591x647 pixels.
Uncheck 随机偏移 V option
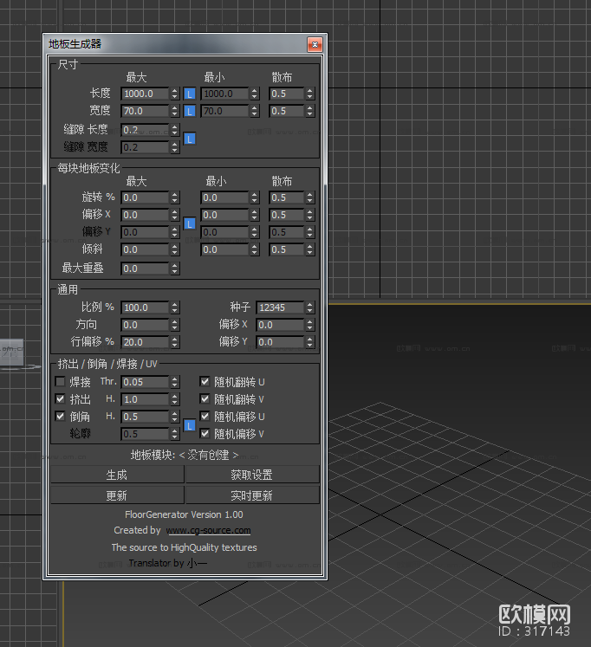(205, 434)
